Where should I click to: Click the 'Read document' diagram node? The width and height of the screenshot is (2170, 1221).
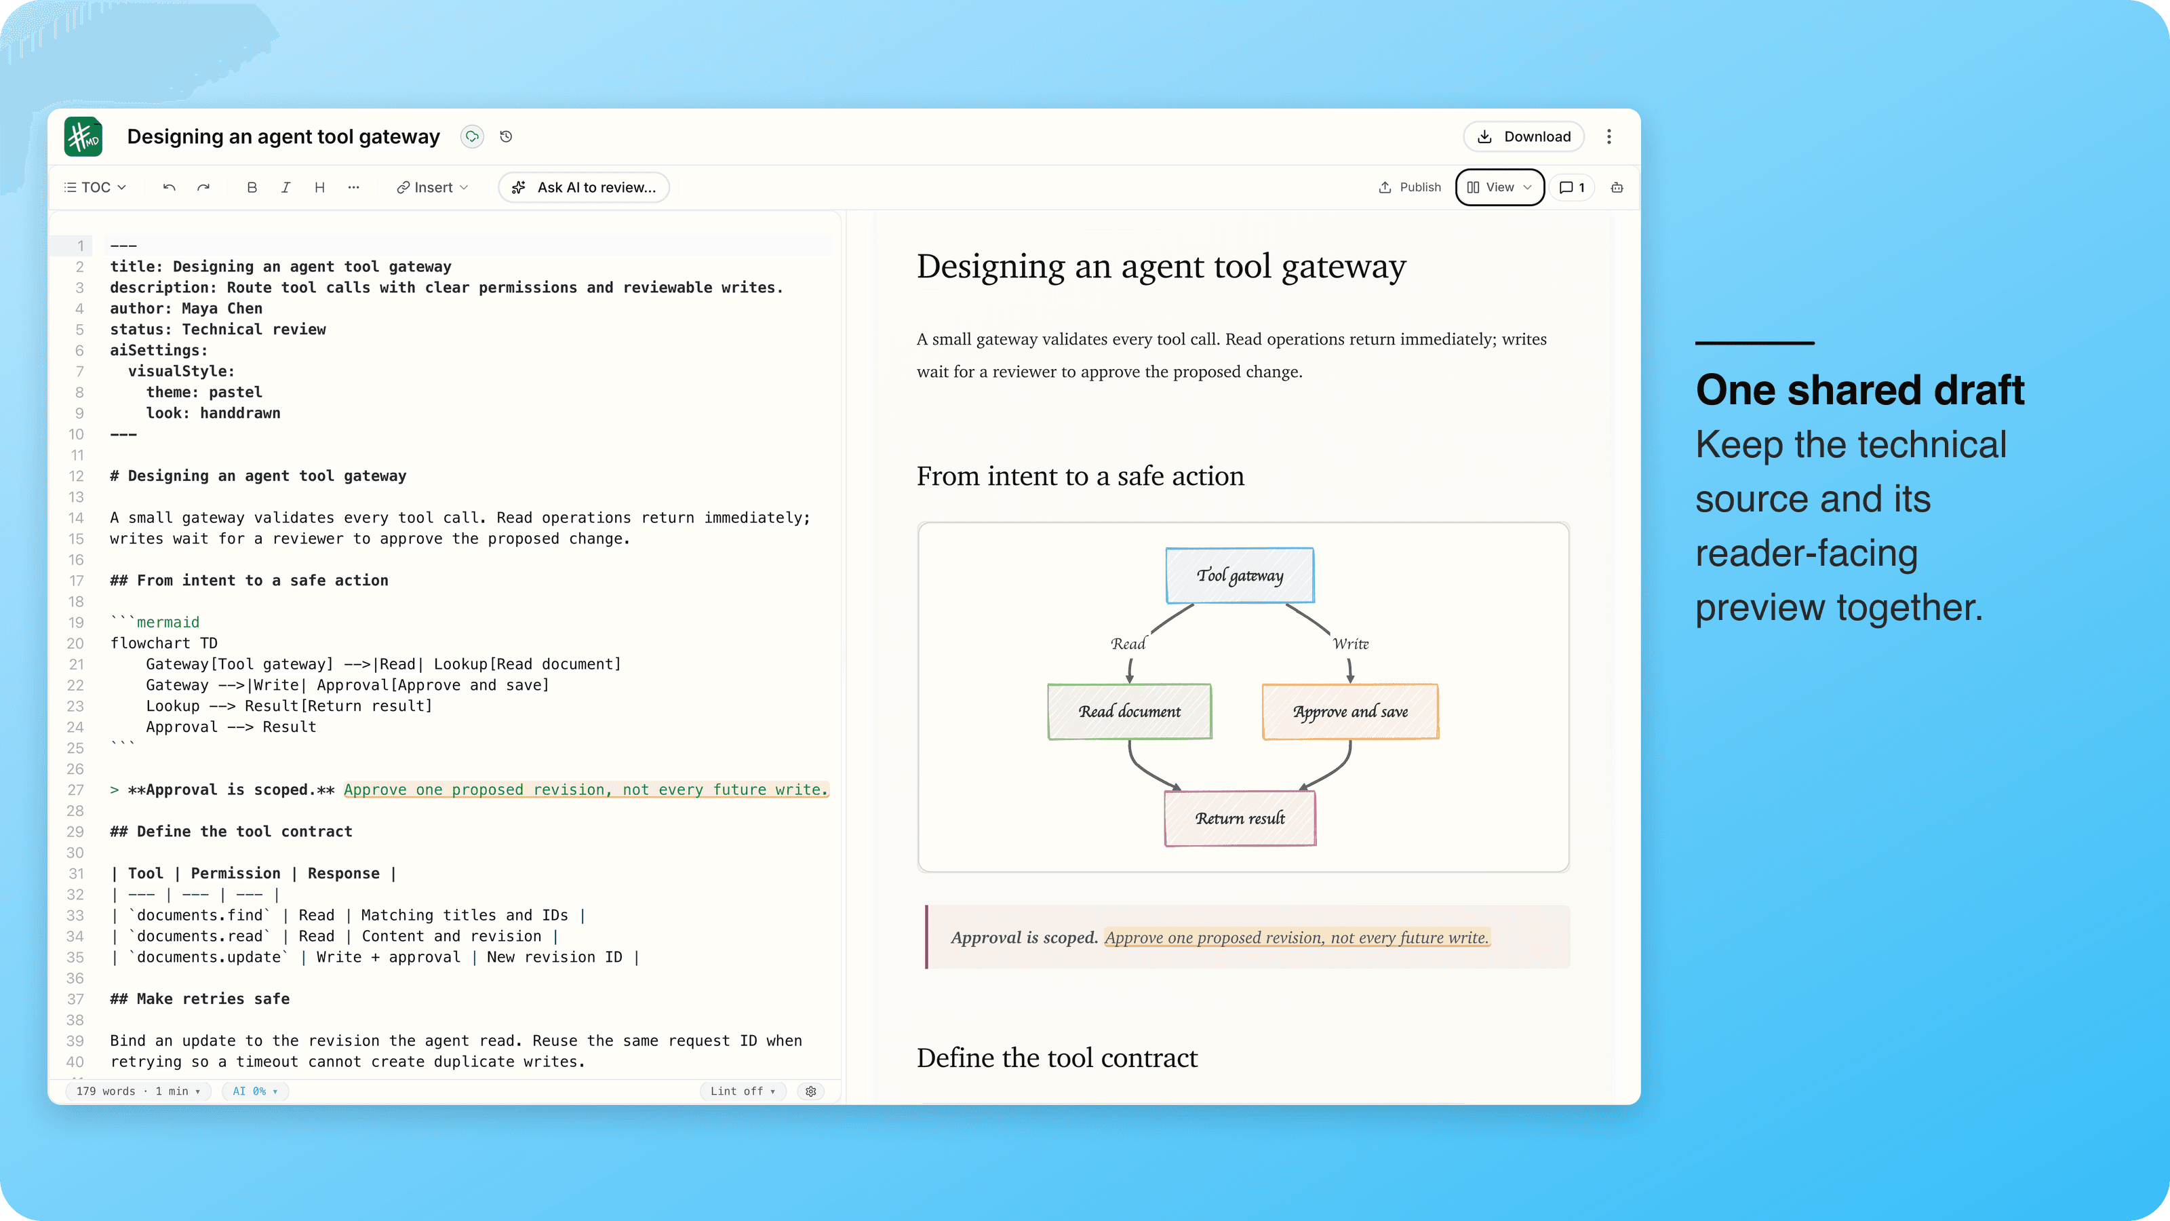click(1129, 712)
